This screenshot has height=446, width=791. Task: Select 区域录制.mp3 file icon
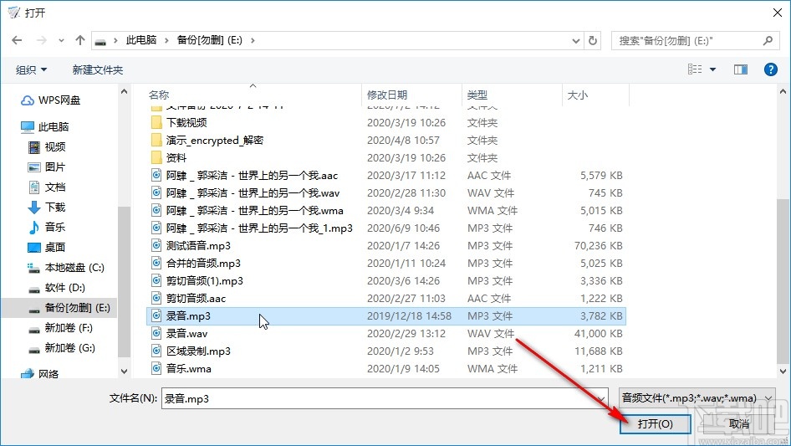point(157,351)
